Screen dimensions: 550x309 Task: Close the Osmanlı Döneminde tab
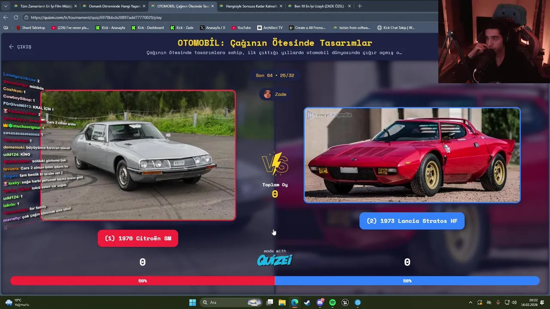[144, 6]
